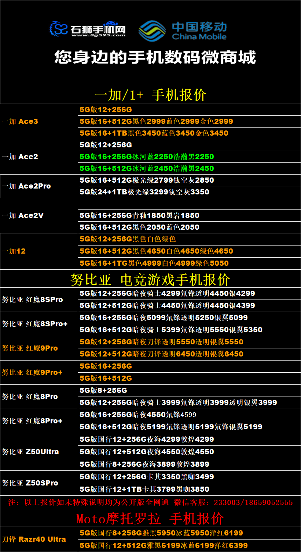The image size is (301, 552).
Task: Click Z50Ultra 12+512G 夜海4550 row
Action: (x=190, y=452)
